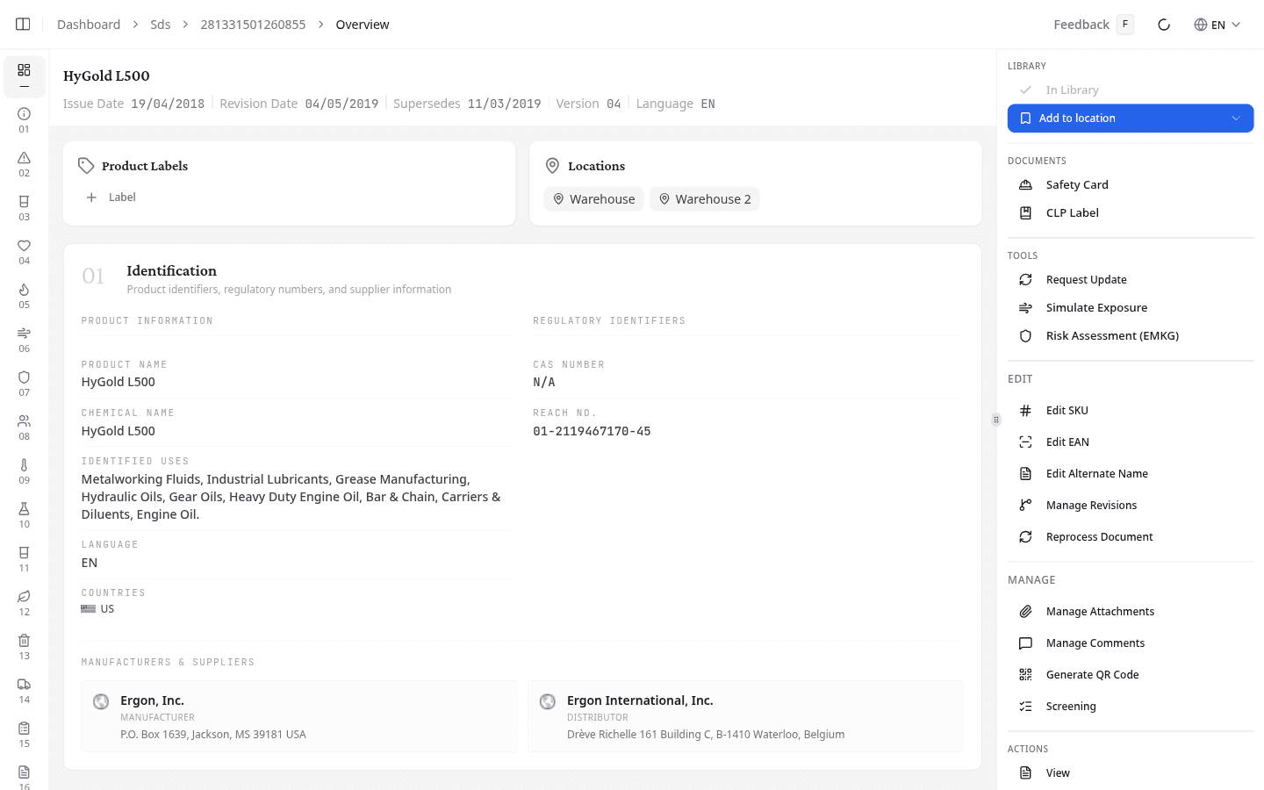The height and width of the screenshot is (790, 1264).
Task: Open section 02 hazard identification icon
Action: click(x=24, y=160)
